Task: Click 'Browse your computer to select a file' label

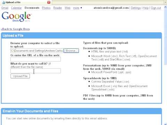Action: click(x=35, y=45)
